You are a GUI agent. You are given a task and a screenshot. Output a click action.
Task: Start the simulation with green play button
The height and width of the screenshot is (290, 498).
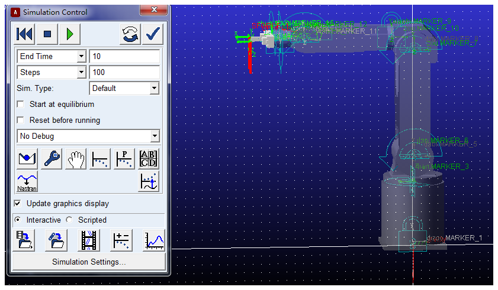pos(70,34)
